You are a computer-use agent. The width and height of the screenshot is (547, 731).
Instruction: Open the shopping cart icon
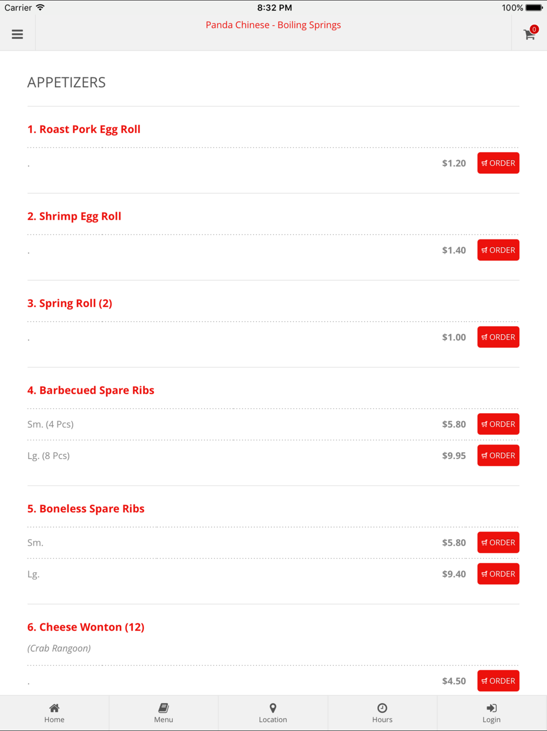529,34
